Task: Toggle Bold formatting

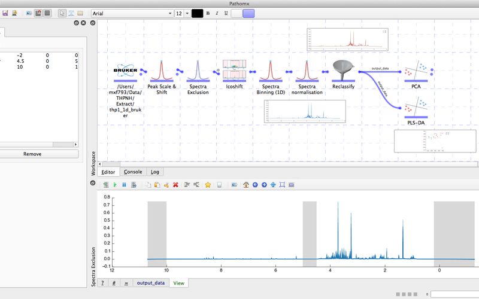Action: (208, 13)
